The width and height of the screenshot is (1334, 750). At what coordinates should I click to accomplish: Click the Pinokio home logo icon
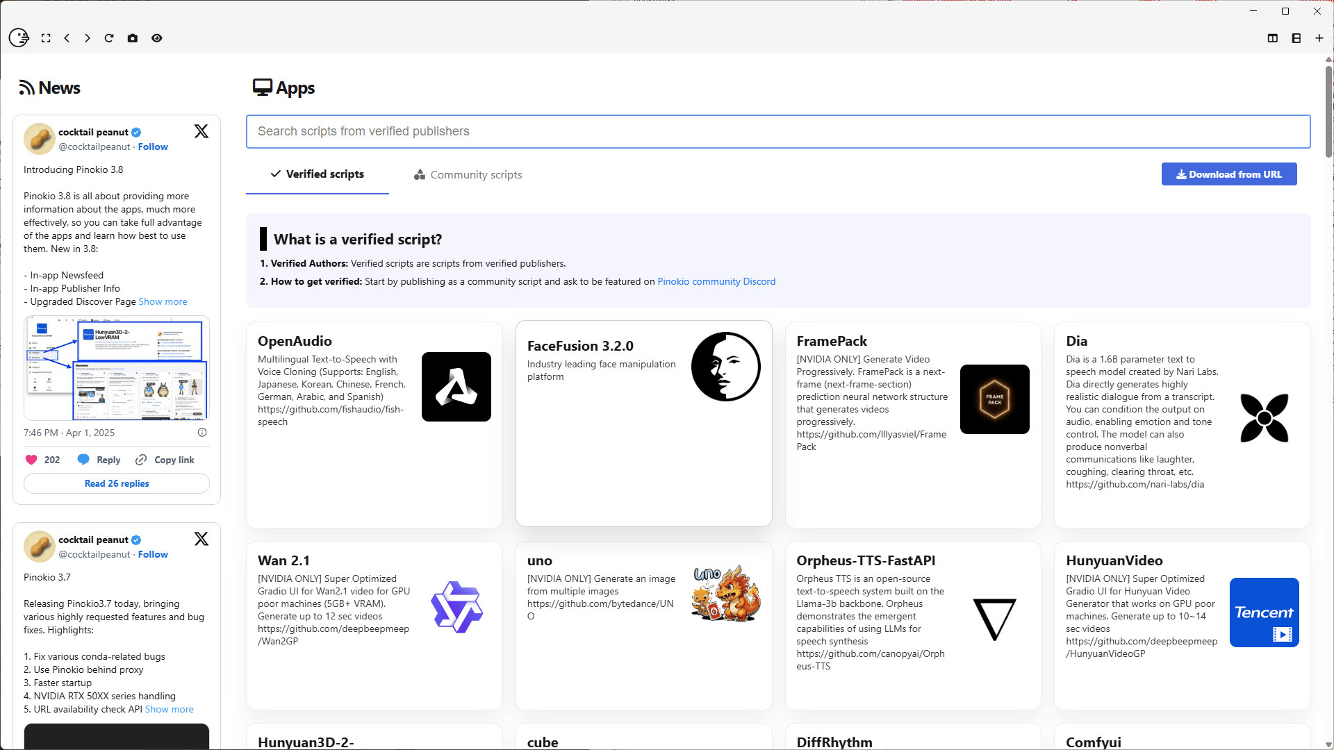pos(19,38)
